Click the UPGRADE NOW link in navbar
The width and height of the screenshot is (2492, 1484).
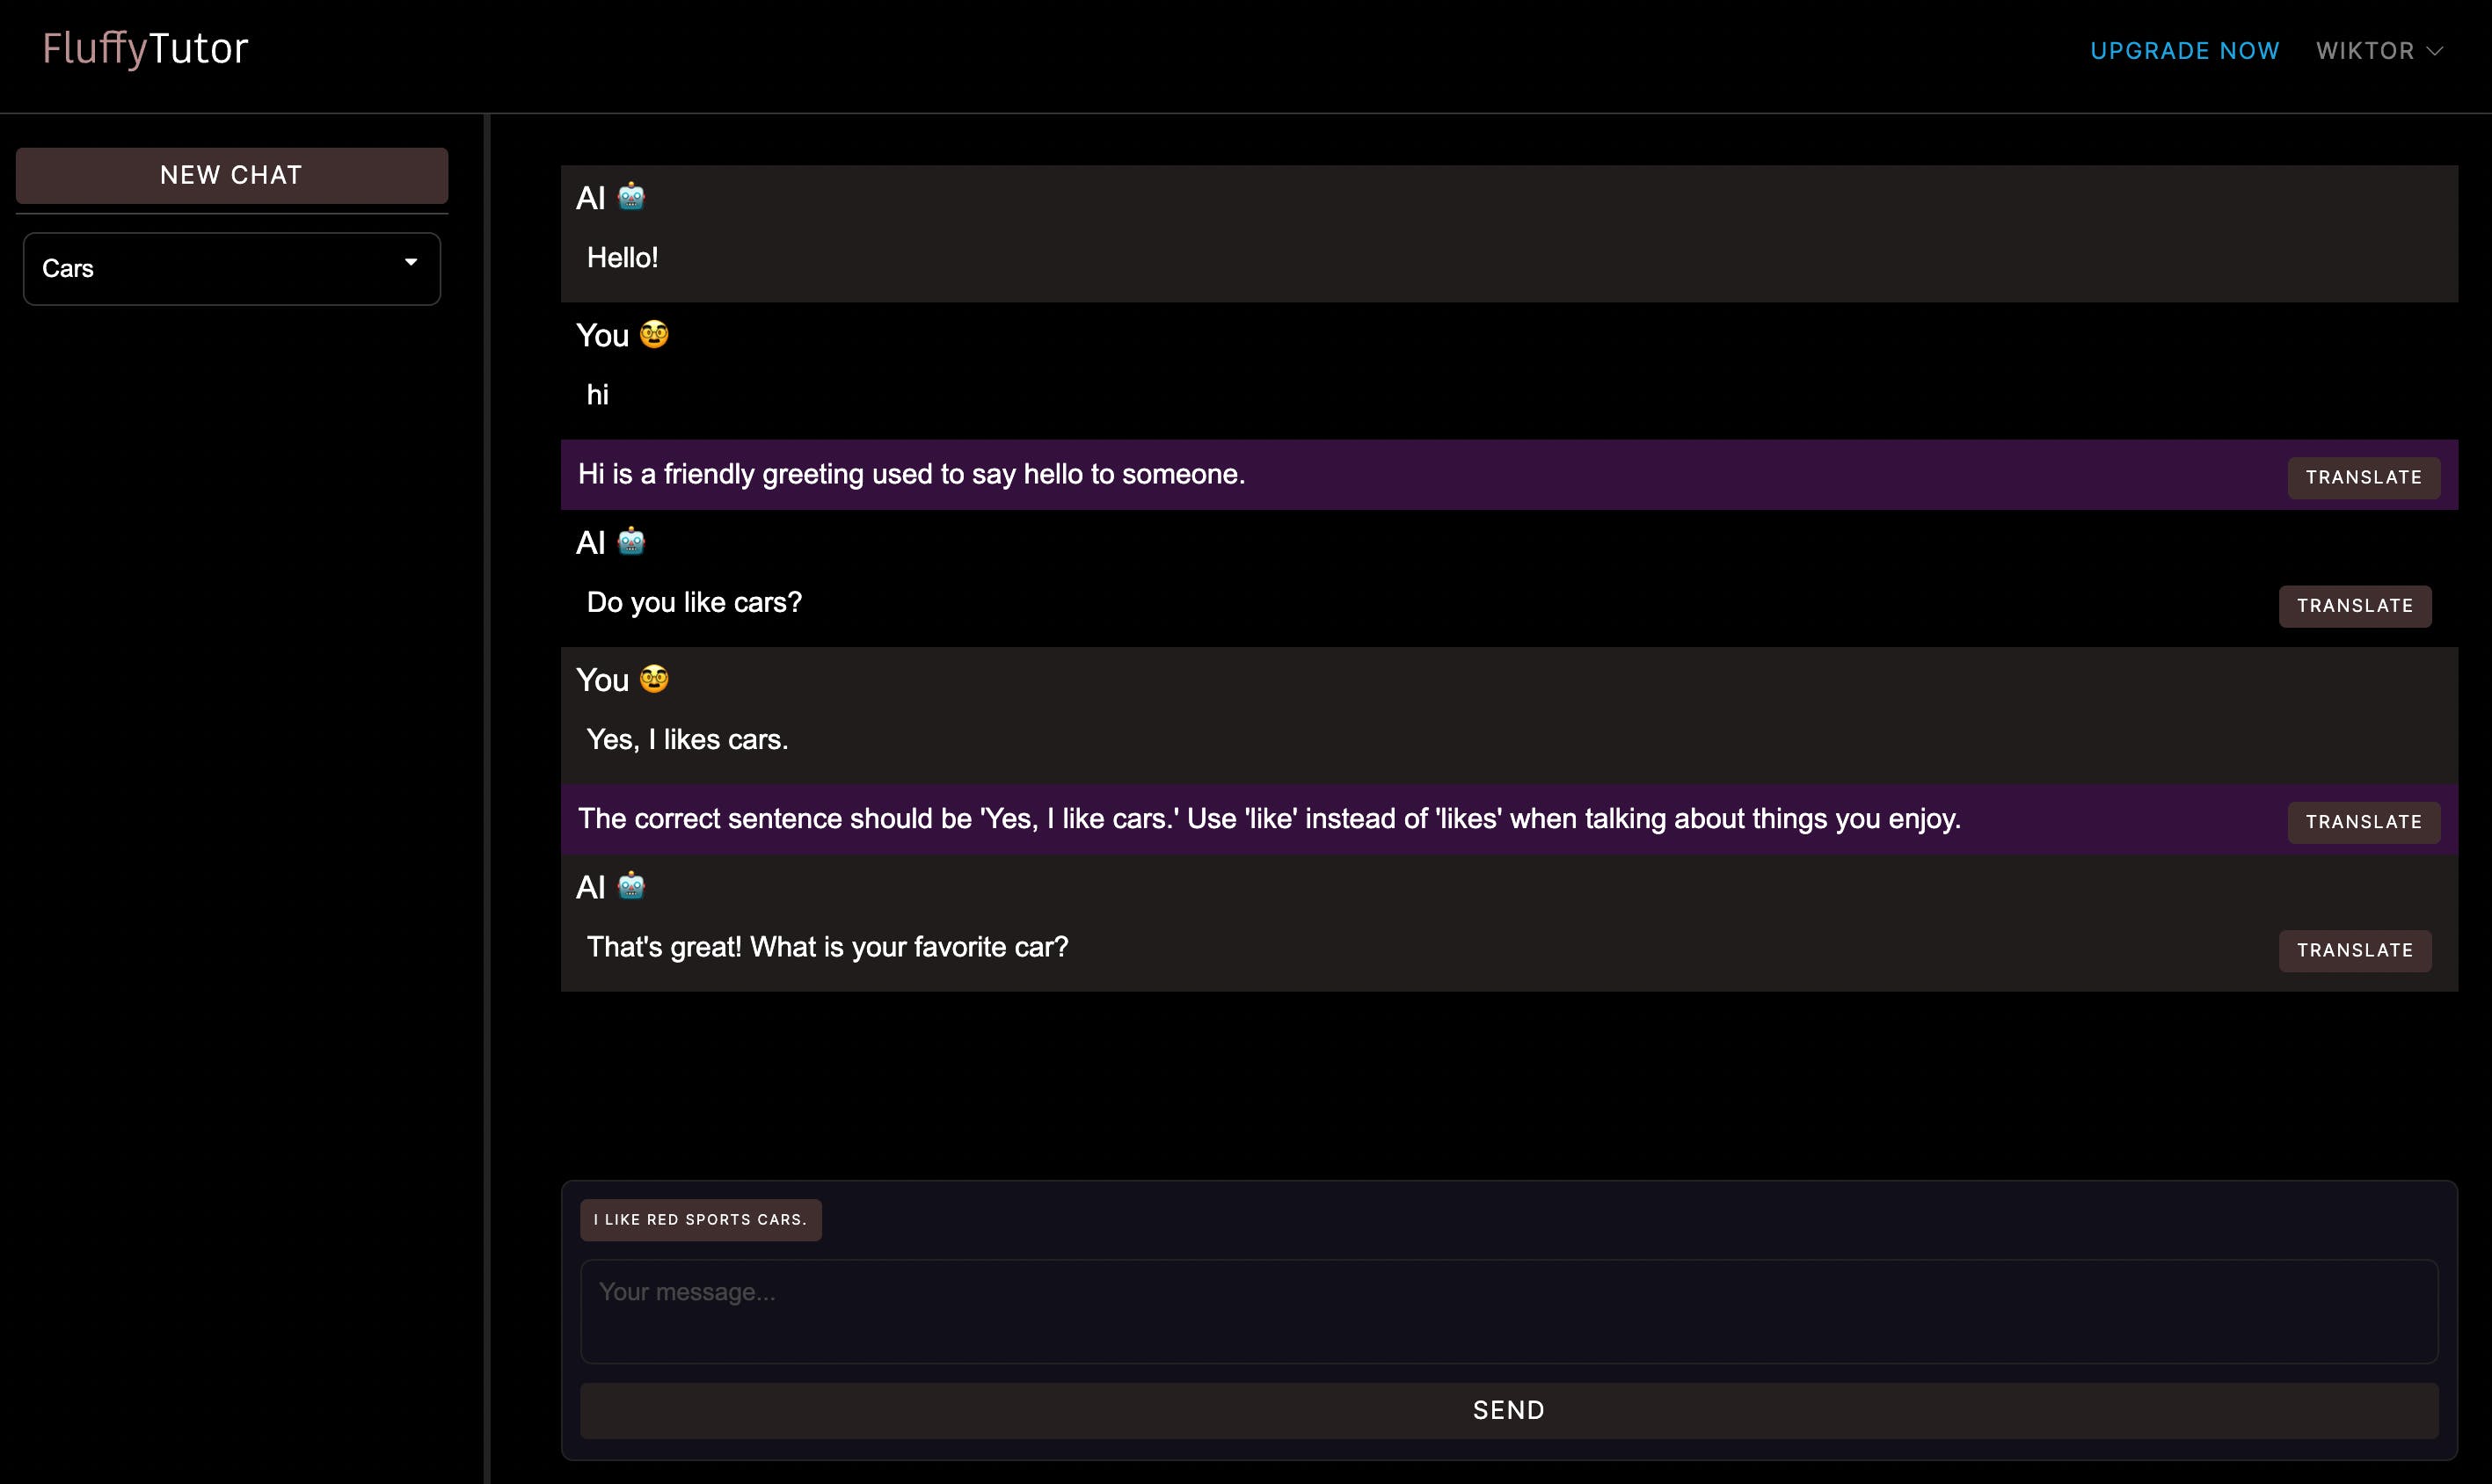point(2187,49)
